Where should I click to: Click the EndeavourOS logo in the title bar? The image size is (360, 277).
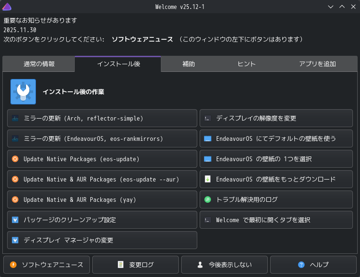pyautogui.click(x=7, y=7)
